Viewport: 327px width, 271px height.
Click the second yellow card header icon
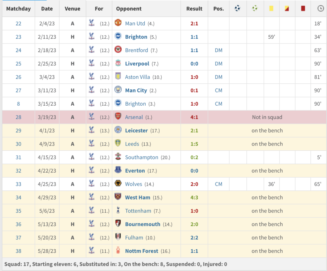point(287,8)
